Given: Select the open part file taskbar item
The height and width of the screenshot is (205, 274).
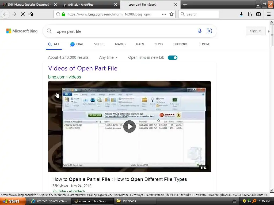Looking at the screenshot, I should (92, 201).
